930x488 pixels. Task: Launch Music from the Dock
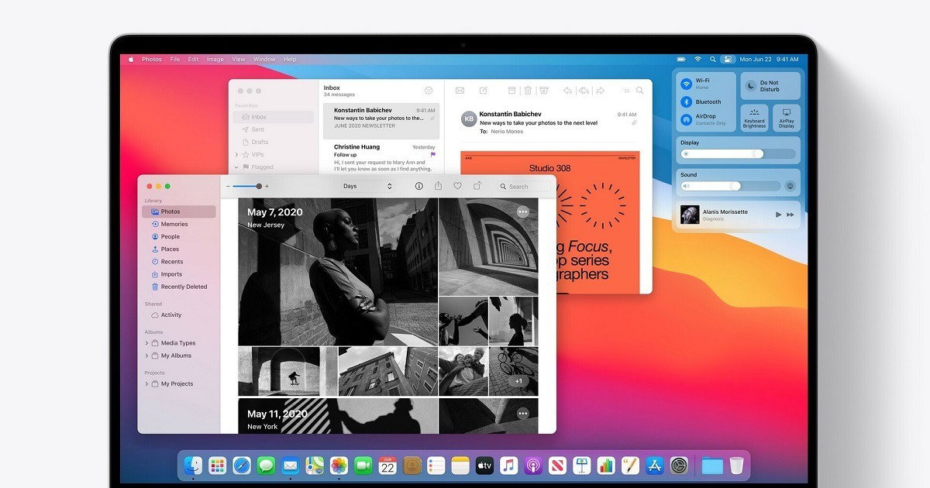click(x=508, y=466)
